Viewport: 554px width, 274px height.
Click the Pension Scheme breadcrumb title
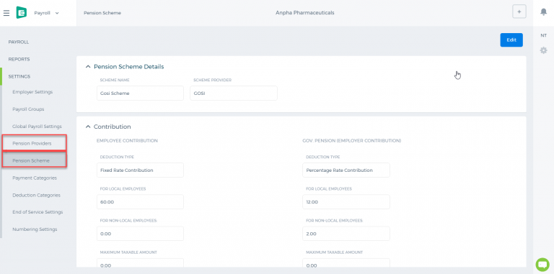coord(102,13)
